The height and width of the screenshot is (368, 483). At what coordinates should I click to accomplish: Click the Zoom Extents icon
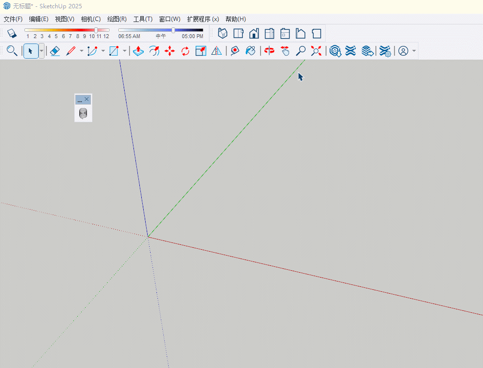[316, 51]
